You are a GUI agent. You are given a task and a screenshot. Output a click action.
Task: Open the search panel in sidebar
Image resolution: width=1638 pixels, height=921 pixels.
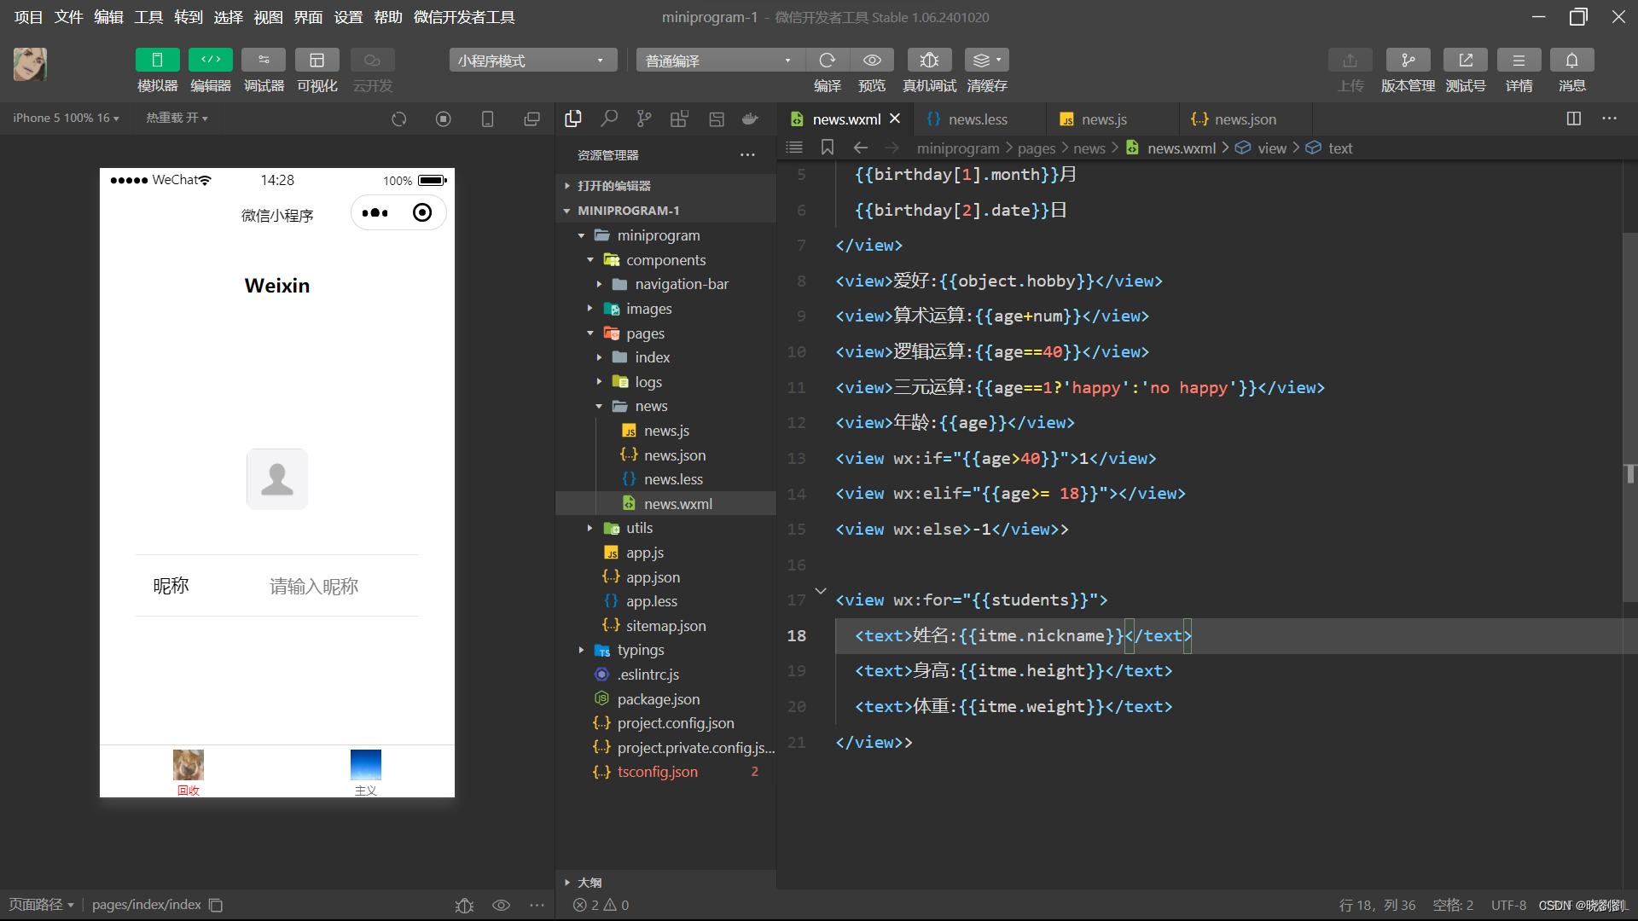point(608,119)
